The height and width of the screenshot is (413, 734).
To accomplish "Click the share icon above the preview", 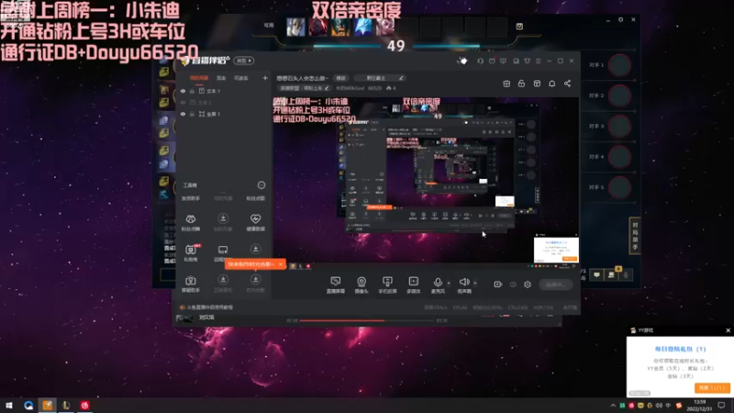I will point(567,84).
